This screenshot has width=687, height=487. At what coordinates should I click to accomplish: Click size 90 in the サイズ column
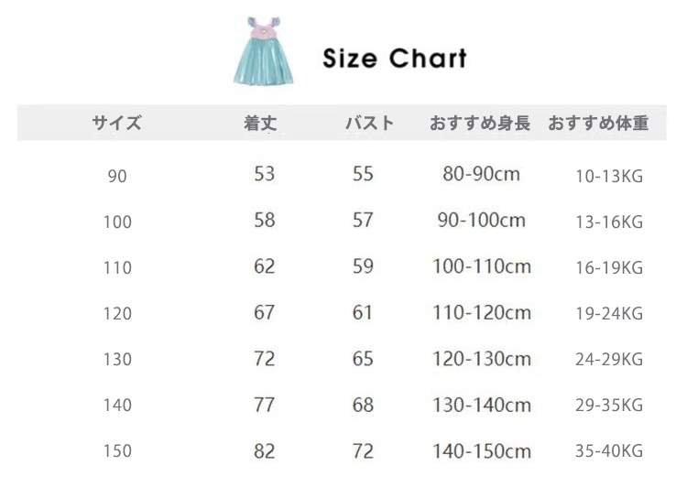(117, 177)
